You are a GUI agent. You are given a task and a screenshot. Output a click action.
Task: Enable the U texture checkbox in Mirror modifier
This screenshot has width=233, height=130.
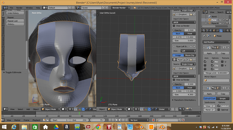coord(222,61)
